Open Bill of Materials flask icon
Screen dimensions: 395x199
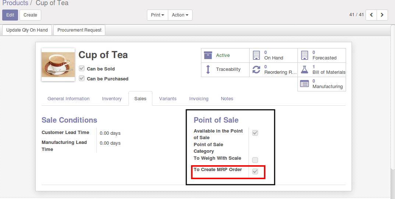point(304,69)
